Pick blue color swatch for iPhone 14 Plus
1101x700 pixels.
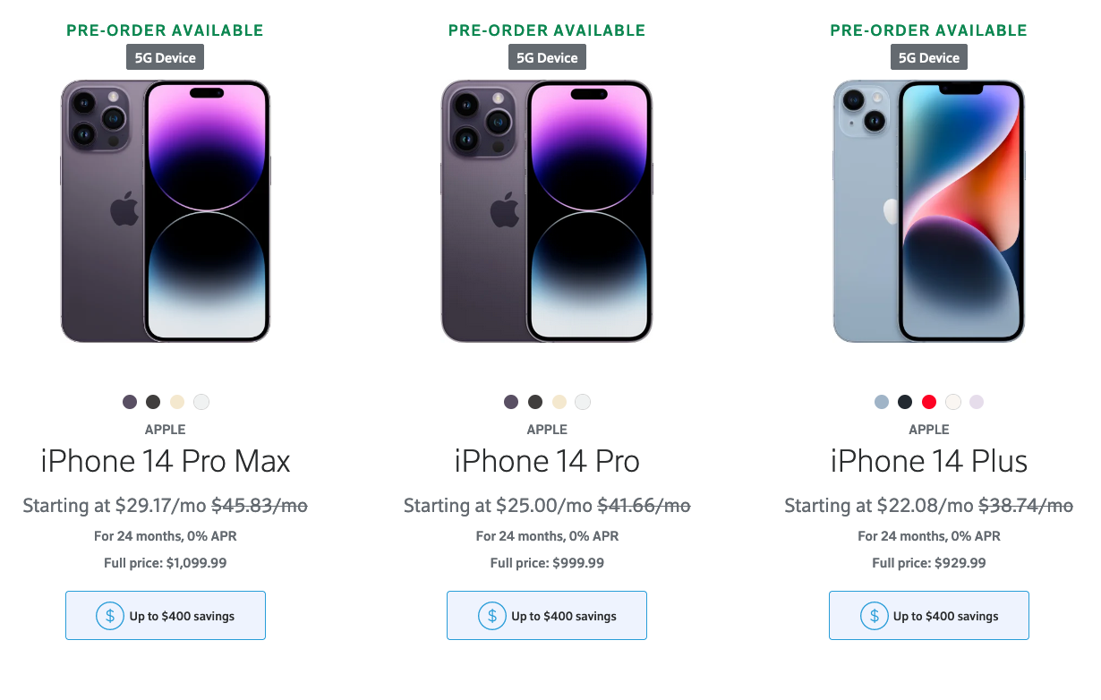pos(882,402)
